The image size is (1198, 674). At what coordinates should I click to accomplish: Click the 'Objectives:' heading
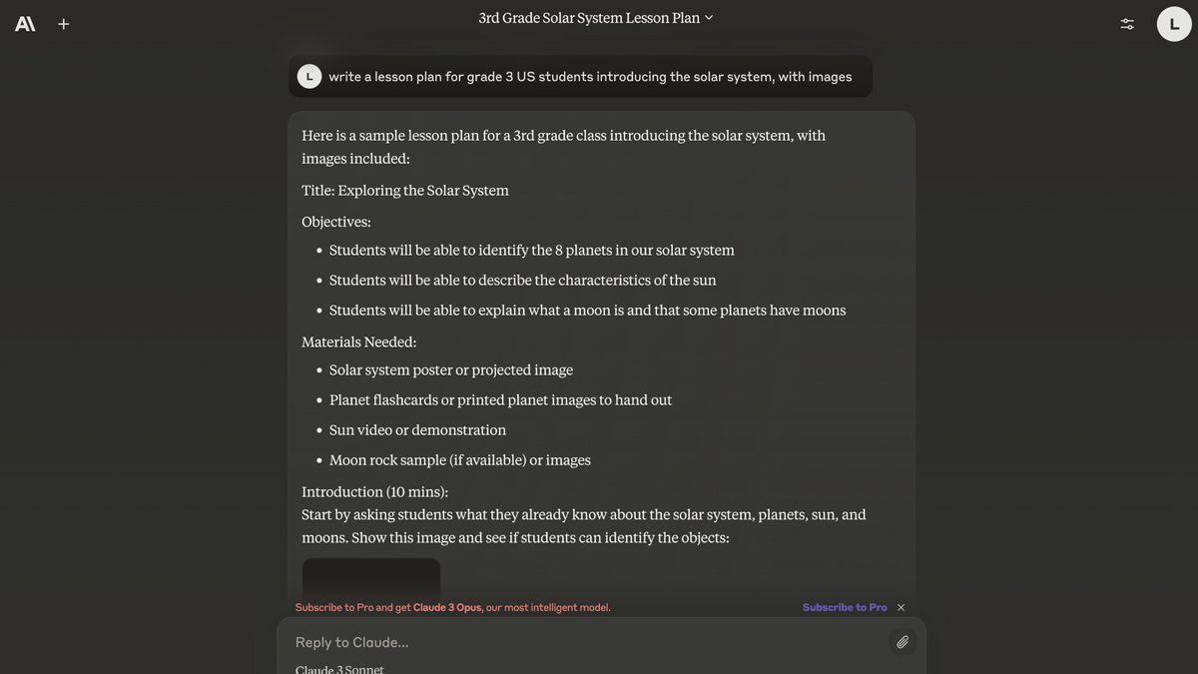click(336, 222)
